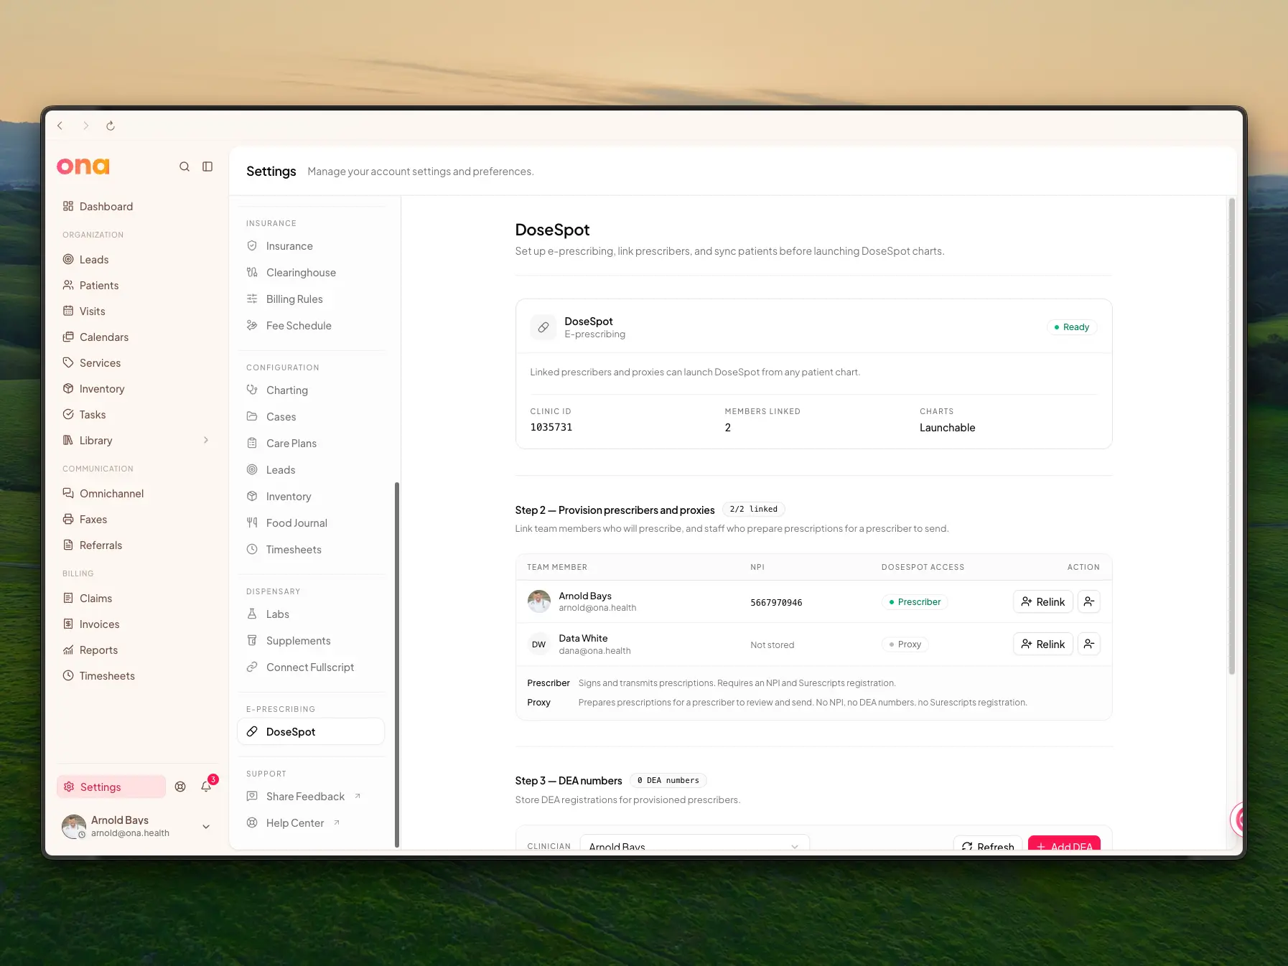The width and height of the screenshot is (1288, 966).
Task: Open Claims billing page
Action: (136, 599)
